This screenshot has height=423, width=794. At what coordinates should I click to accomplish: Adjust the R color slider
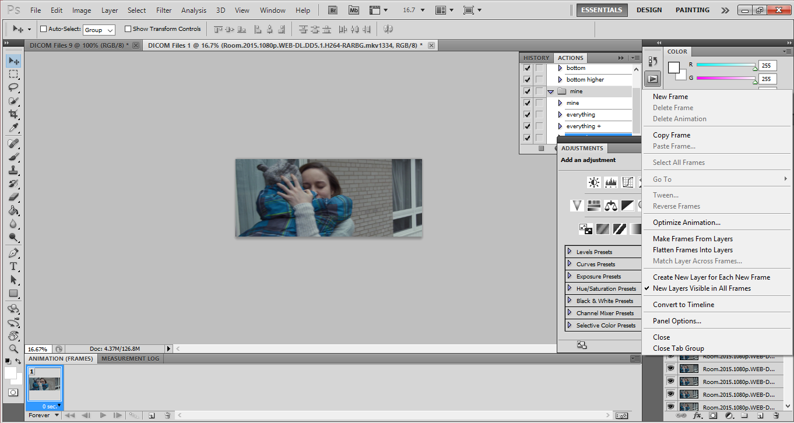tap(755, 68)
